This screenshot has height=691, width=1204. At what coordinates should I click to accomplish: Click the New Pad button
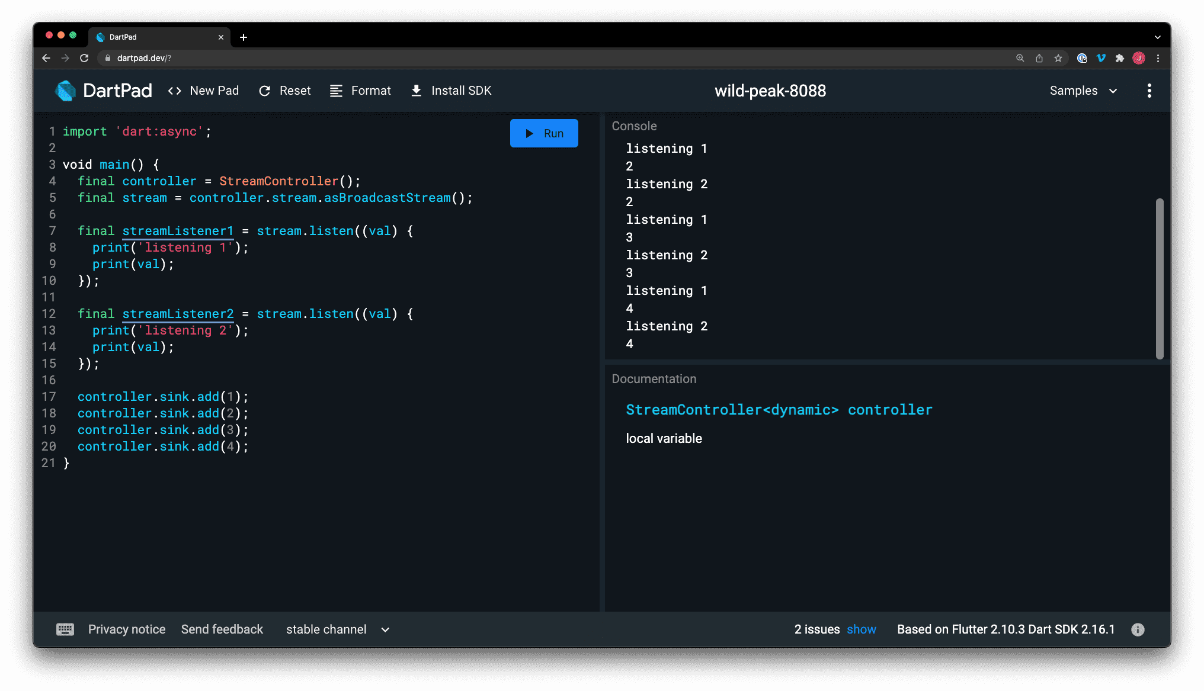pos(203,91)
